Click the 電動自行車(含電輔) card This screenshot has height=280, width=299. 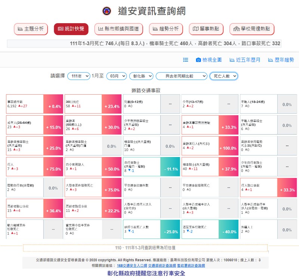34,188
